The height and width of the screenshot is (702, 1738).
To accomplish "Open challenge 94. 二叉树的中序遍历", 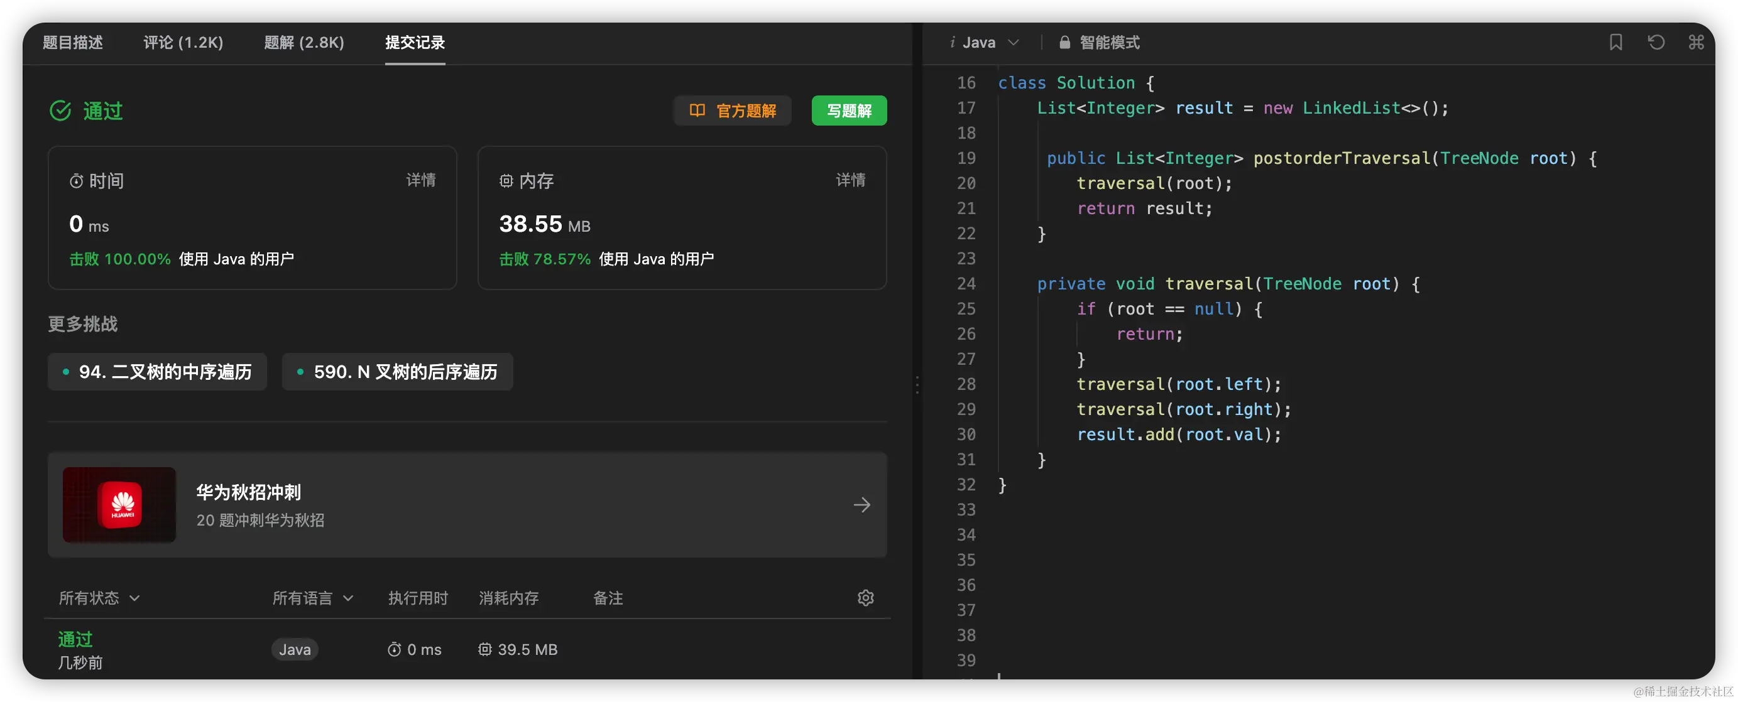I will point(157,372).
